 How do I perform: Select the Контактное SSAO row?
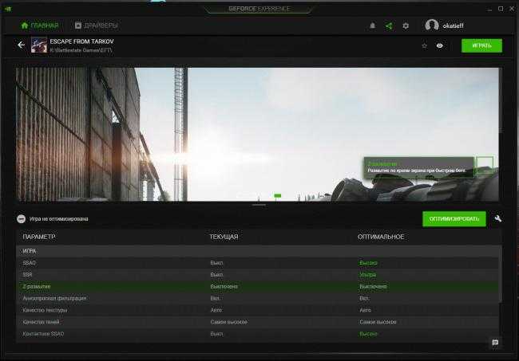(x=258, y=334)
